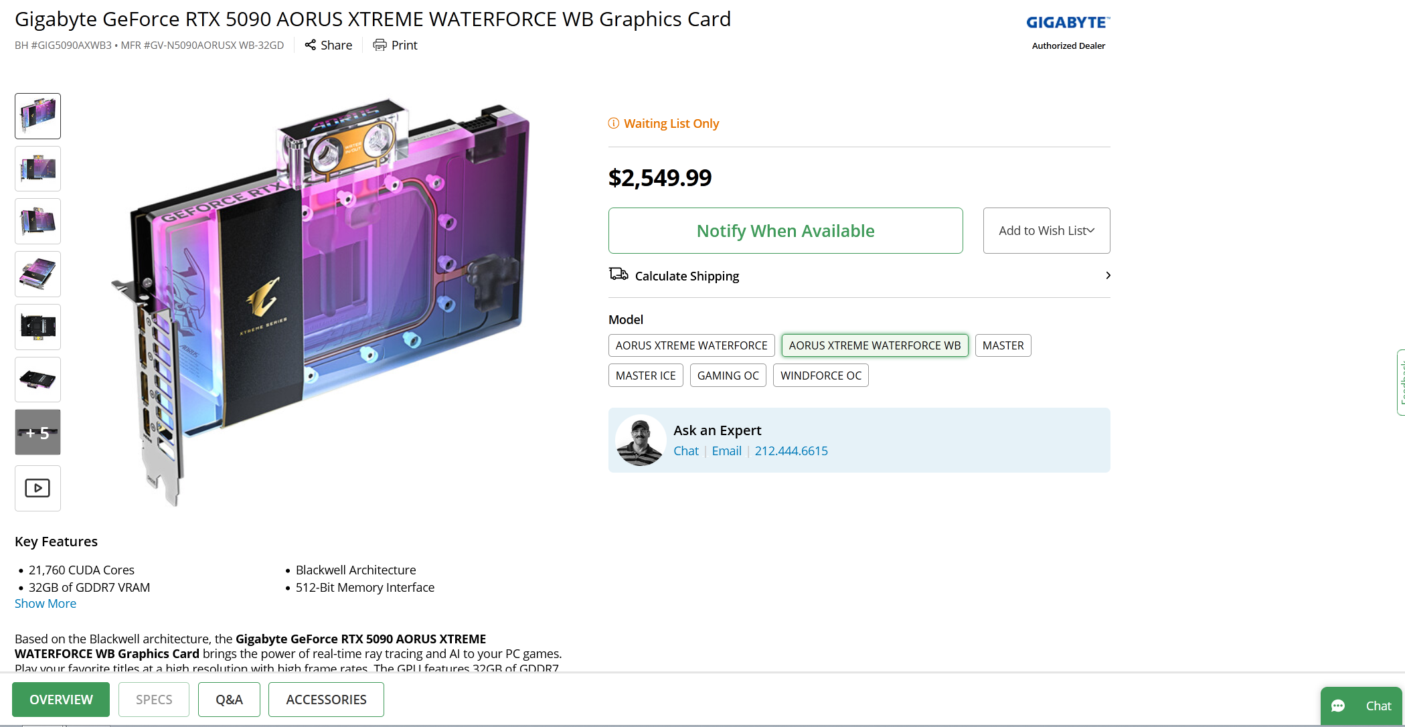Click the Share icon
The image size is (1405, 727).
pos(310,45)
